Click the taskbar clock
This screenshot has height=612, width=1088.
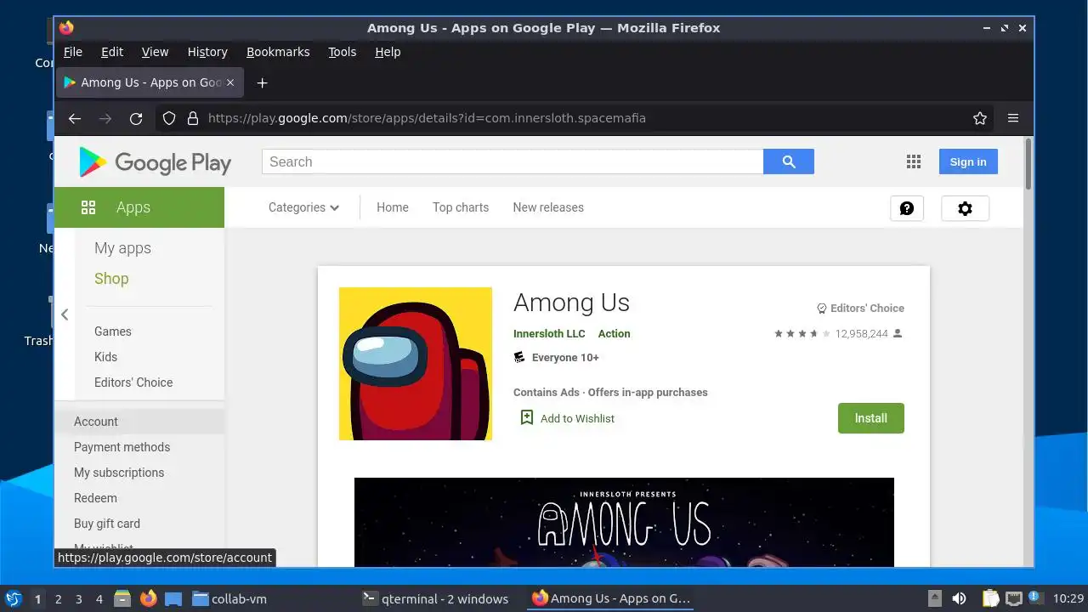pos(1068,598)
